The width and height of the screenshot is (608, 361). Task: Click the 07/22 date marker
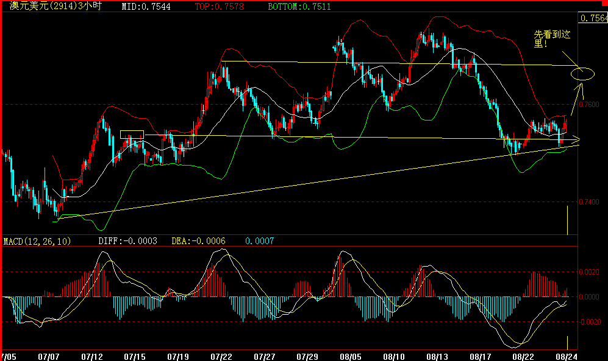[x=221, y=356]
